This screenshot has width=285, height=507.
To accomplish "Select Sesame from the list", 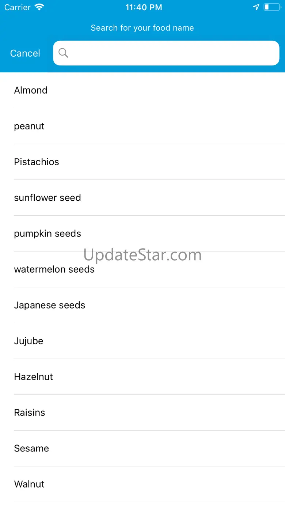I will tap(31, 449).
